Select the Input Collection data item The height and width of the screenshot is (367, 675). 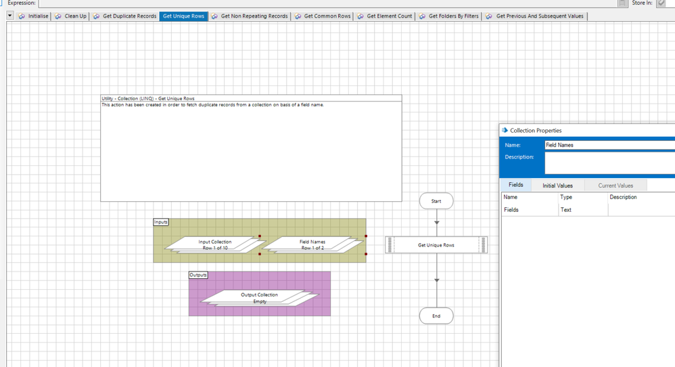point(214,244)
